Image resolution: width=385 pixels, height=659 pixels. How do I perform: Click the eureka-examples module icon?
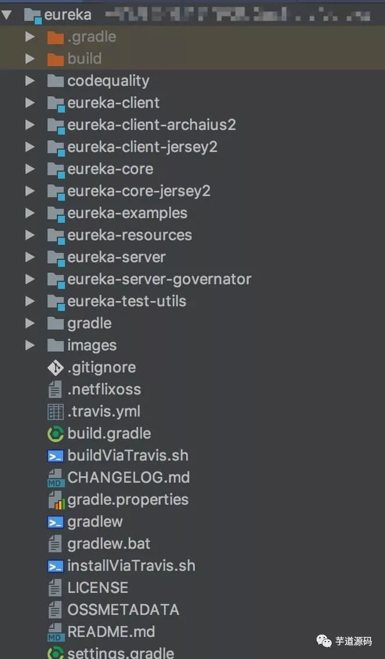point(56,214)
